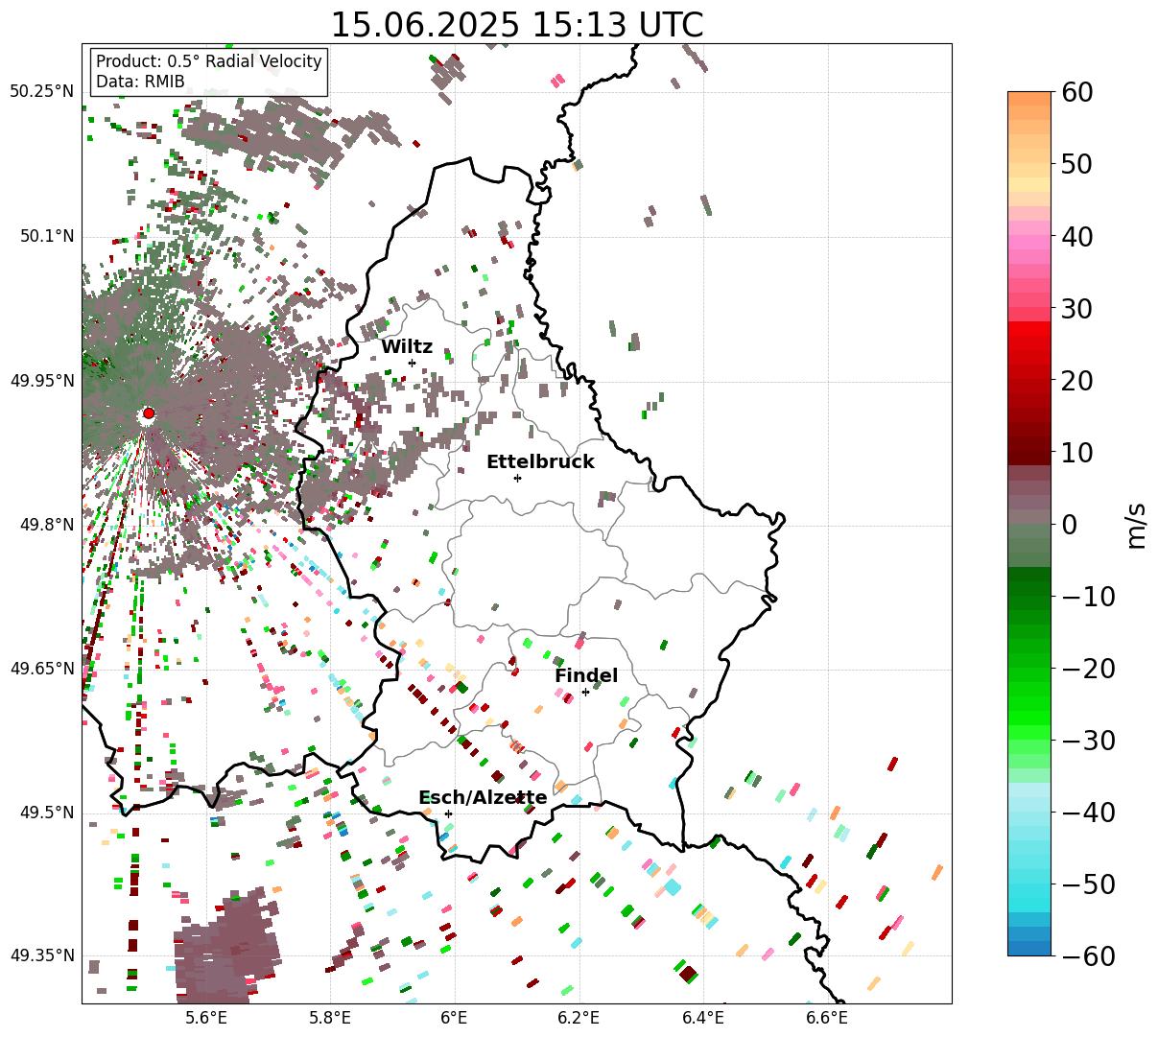
Task: Click the title '15.06.2025 15:13 UTC'
Action: tap(516, 25)
